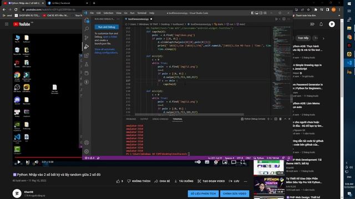Skip to the next YouTube video

[x=28, y=162]
